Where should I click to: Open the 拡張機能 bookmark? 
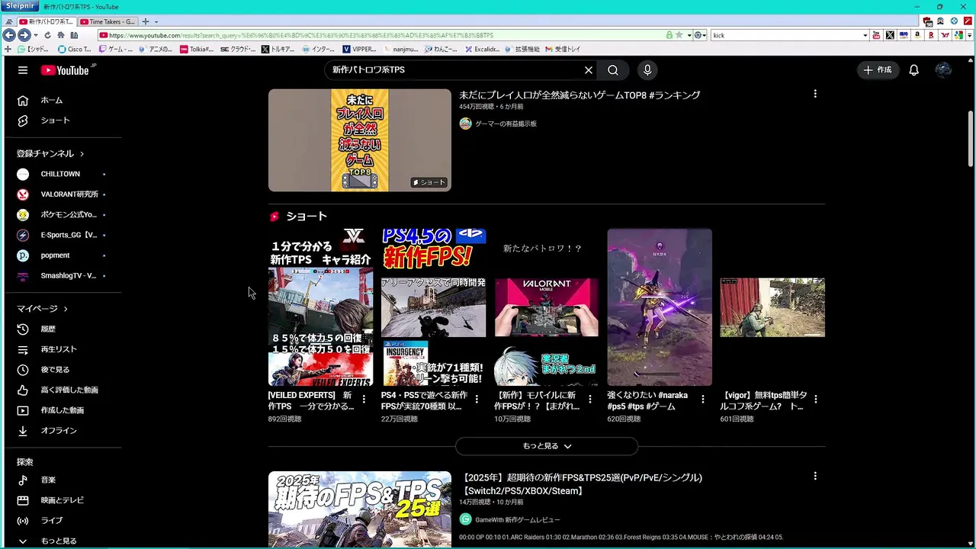pyautogui.click(x=522, y=49)
